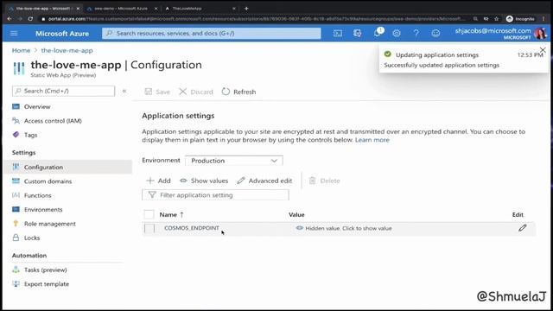
Task: Open Advanced edit
Action: coord(264,181)
